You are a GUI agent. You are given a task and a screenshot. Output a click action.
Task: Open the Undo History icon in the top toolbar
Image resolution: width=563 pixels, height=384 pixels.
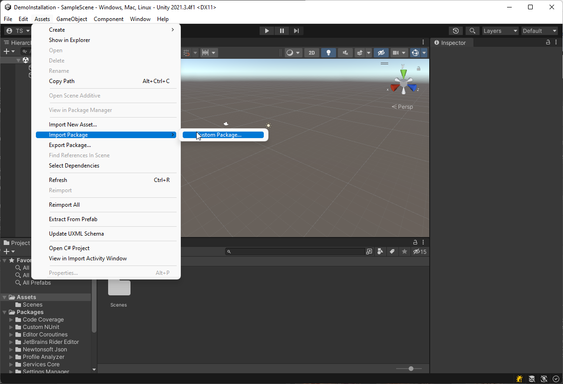[x=456, y=31]
